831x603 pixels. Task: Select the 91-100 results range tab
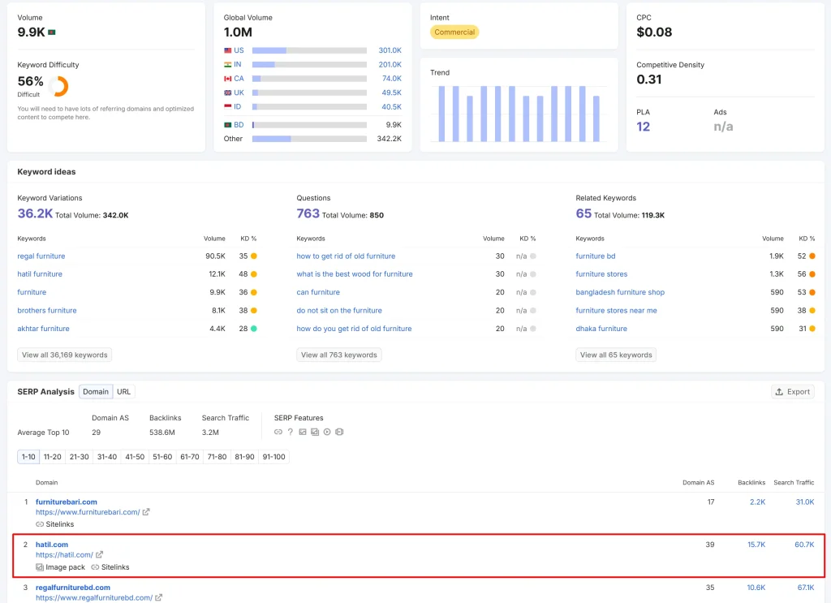[x=274, y=457]
